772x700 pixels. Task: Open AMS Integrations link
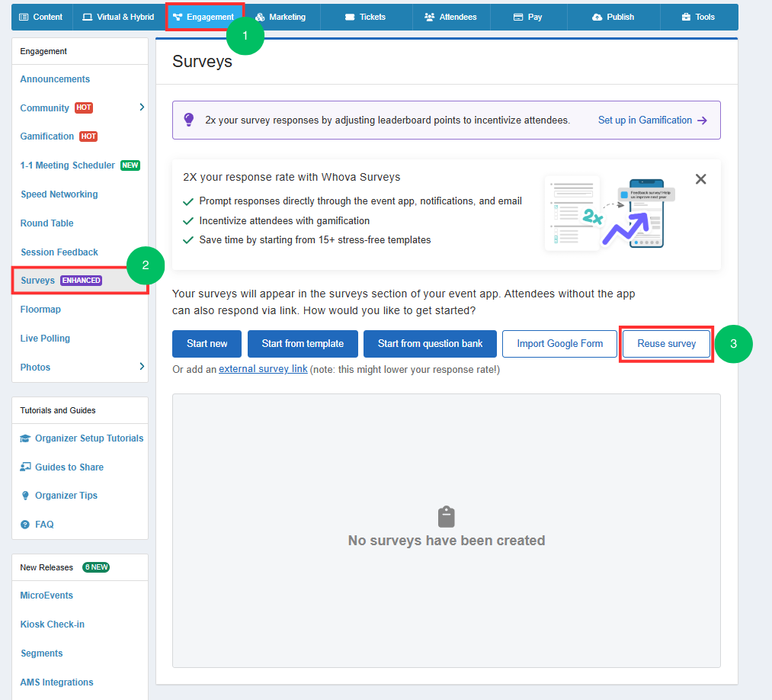56,682
